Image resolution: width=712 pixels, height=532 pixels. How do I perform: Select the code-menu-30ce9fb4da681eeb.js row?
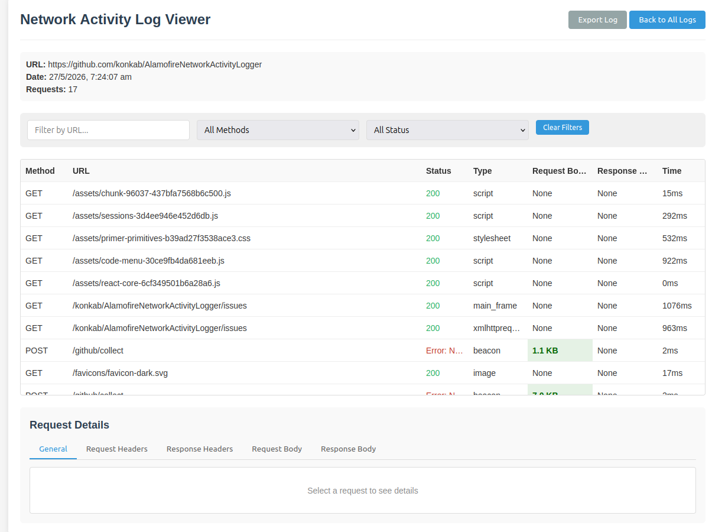tap(363, 261)
